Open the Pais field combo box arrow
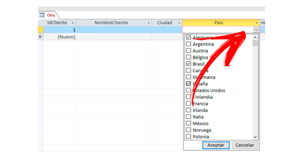Viewport: 303px width, 159px height. 256,30
